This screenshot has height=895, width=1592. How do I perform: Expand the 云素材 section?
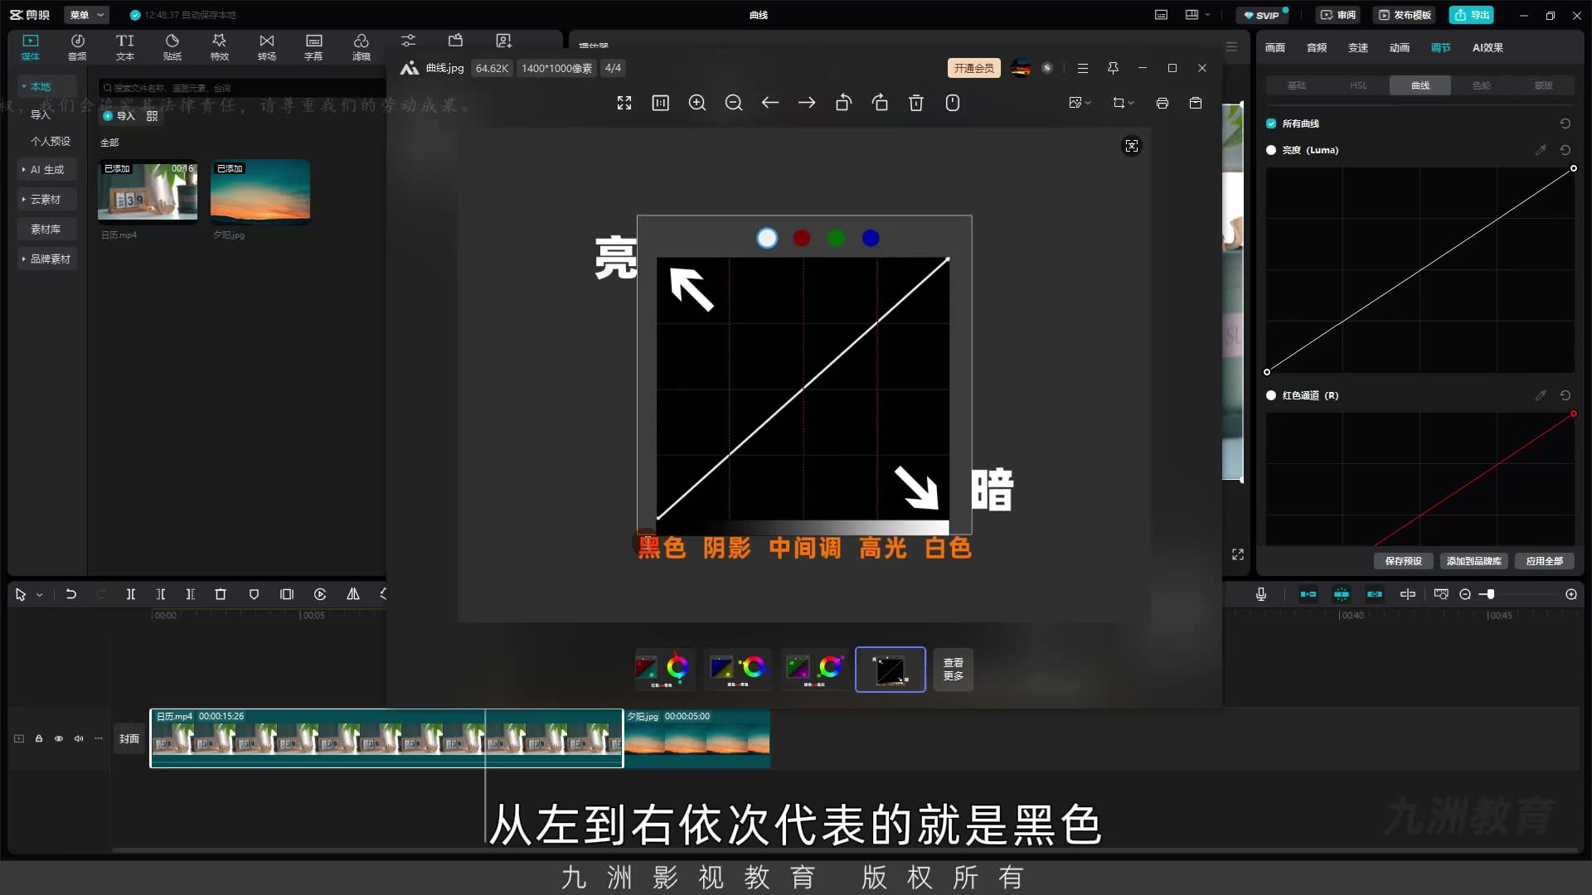click(23, 199)
